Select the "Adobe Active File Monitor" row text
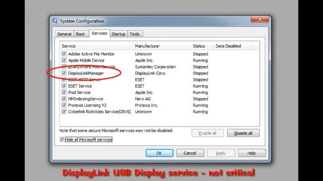The width and height of the screenshot is (323, 181). click(91, 54)
